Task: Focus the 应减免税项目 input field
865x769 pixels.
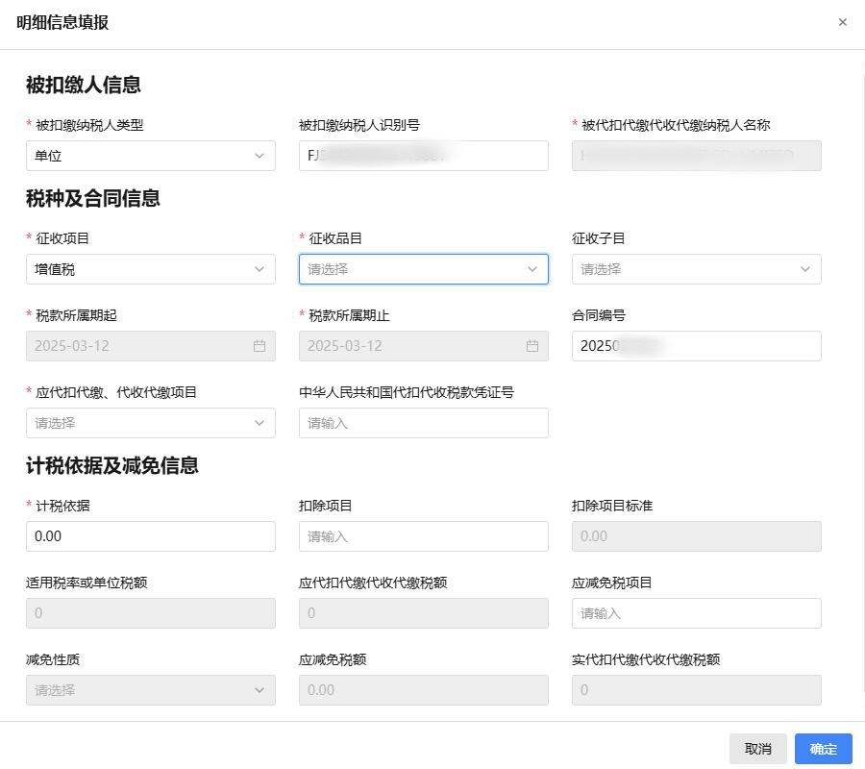Action: coord(696,613)
